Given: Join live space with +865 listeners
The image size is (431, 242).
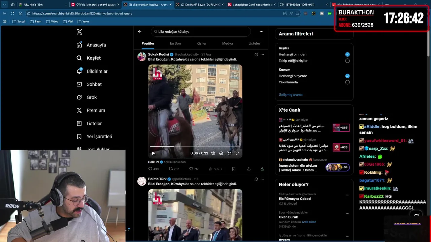Looking at the screenshot, I should (341, 128).
